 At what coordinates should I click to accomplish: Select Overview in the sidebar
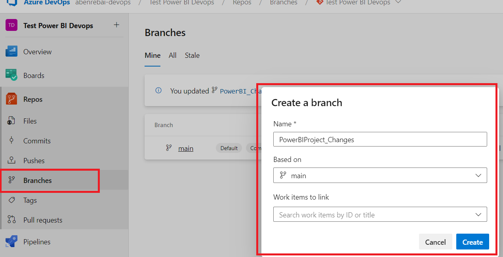pyautogui.click(x=37, y=52)
